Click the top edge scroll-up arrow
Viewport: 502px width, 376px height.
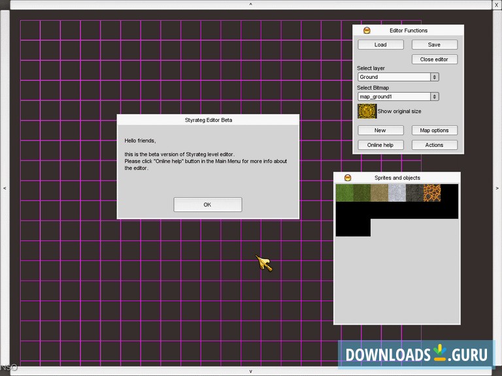251,5
